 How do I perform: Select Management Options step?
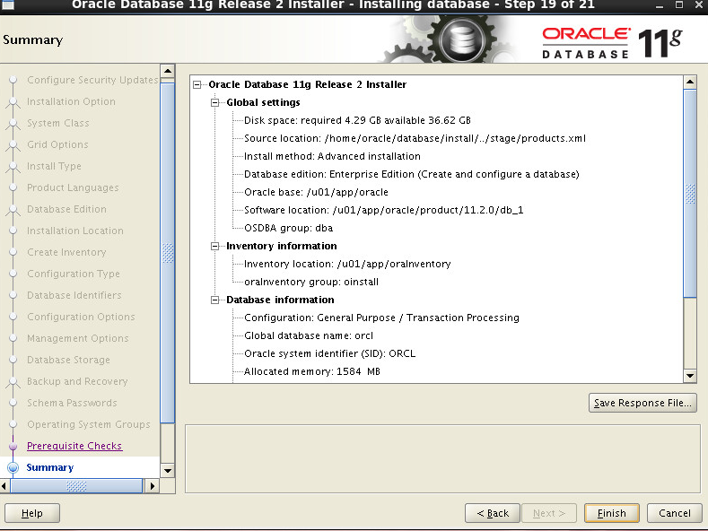point(78,338)
